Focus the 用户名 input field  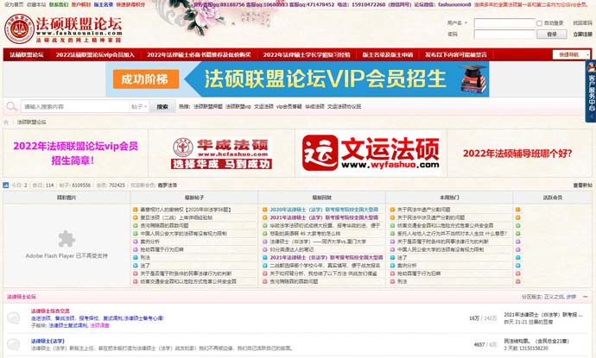click(x=504, y=23)
